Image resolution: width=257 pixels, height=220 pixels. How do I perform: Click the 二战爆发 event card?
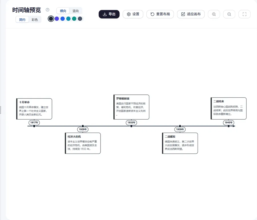[x=180, y=143]
